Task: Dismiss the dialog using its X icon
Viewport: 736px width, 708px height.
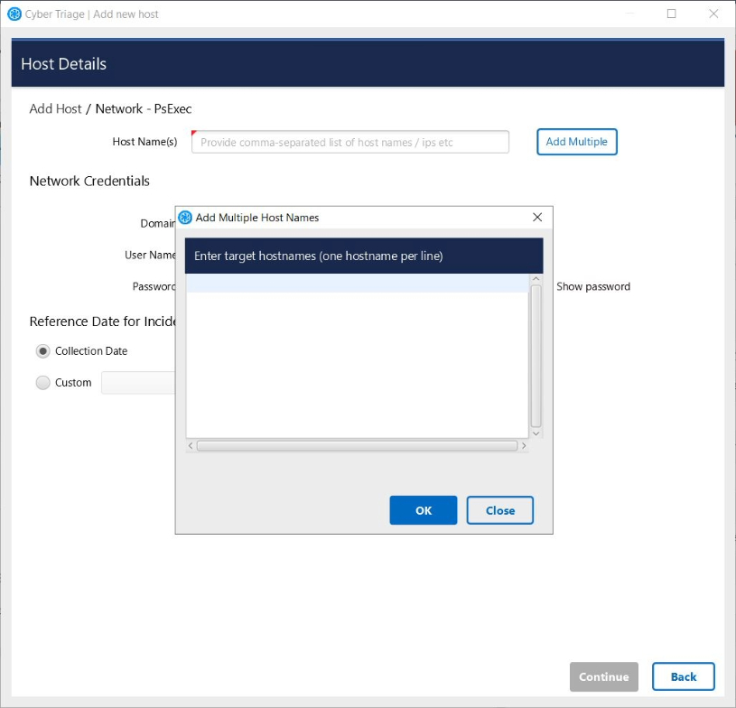Action: click(537, 218)
